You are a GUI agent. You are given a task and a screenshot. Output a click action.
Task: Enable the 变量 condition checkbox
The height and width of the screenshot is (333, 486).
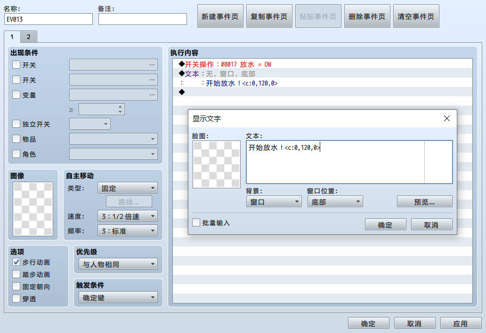pos(16,94)
